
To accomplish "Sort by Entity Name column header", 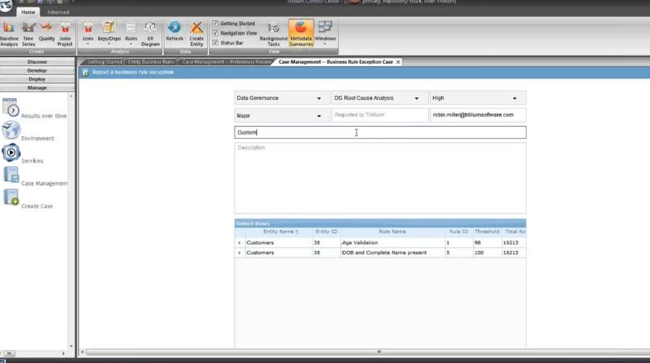I will [279, 232].
